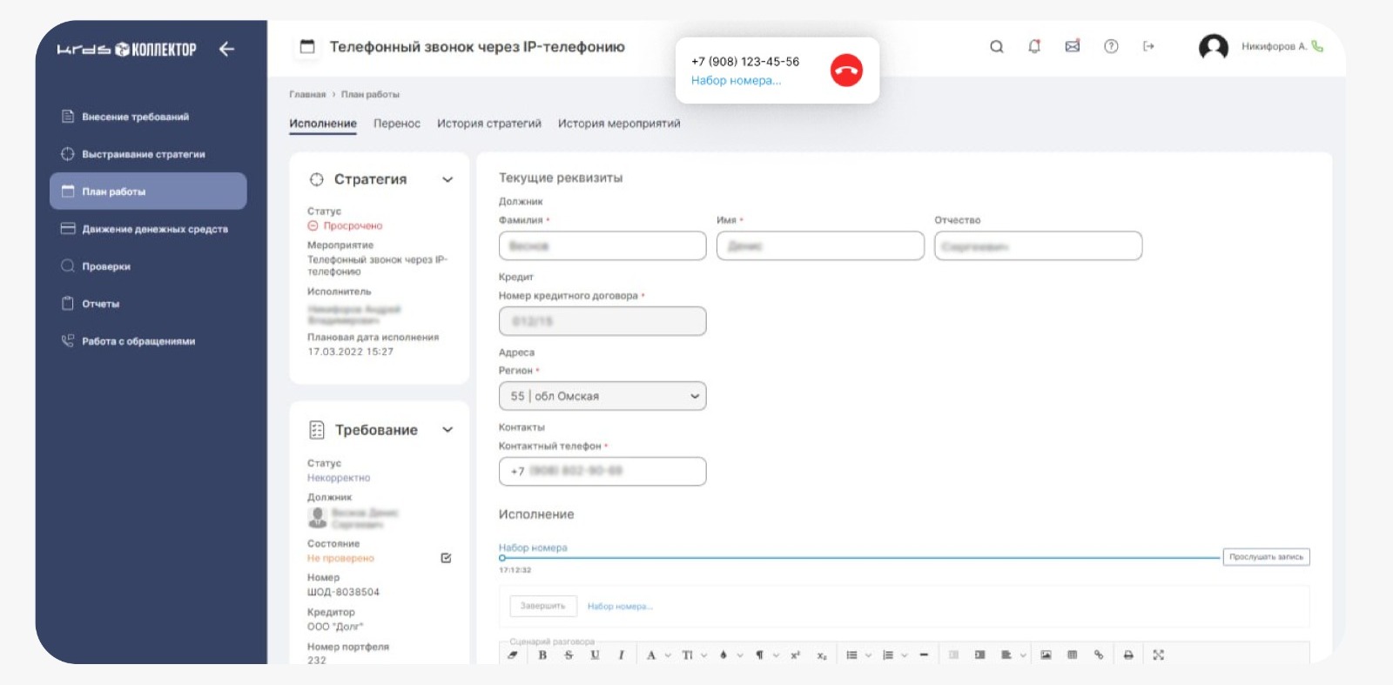Click the help question mark icon

click(1111, 47)
